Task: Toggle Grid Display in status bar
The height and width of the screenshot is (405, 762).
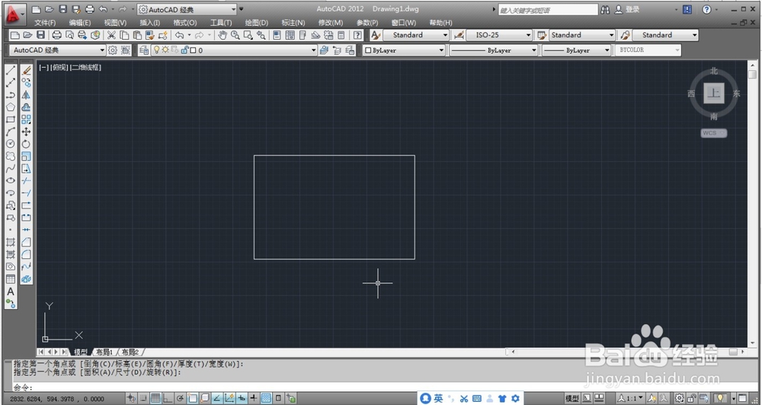Action: [155, 399]
